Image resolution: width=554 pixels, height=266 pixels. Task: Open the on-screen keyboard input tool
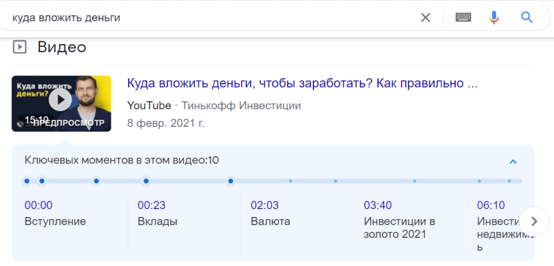463,18
